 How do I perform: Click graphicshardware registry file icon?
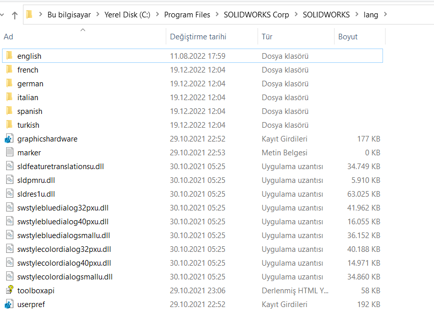coord(9,138)
